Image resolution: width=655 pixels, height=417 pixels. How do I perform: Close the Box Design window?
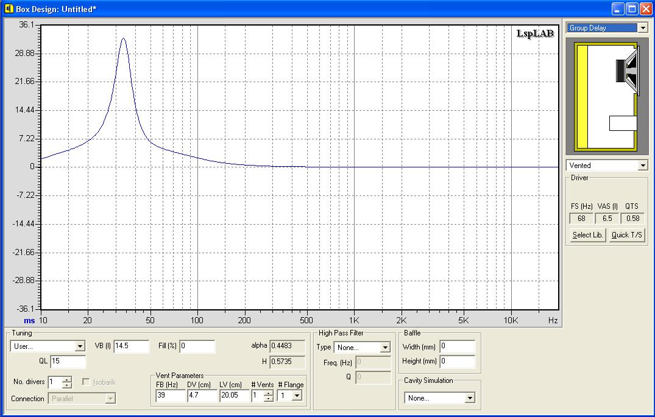(x=646, y=9)
